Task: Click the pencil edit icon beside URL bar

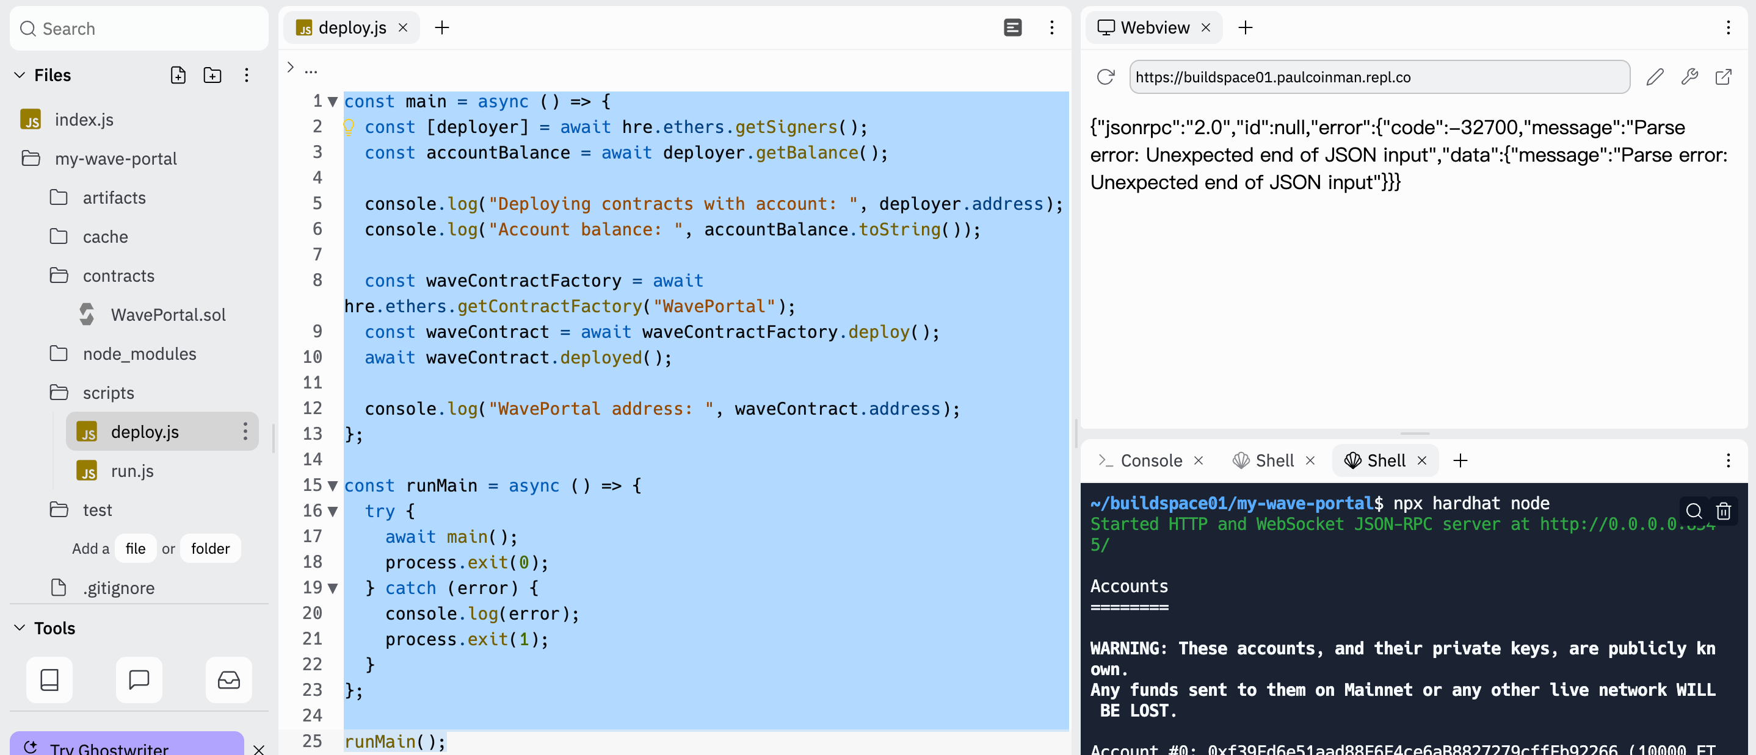Action: 1655,77
